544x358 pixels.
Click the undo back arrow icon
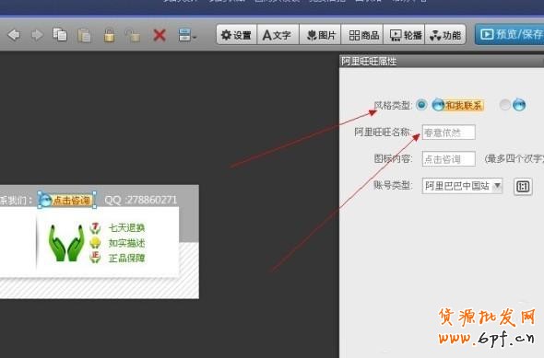point(14,35)
